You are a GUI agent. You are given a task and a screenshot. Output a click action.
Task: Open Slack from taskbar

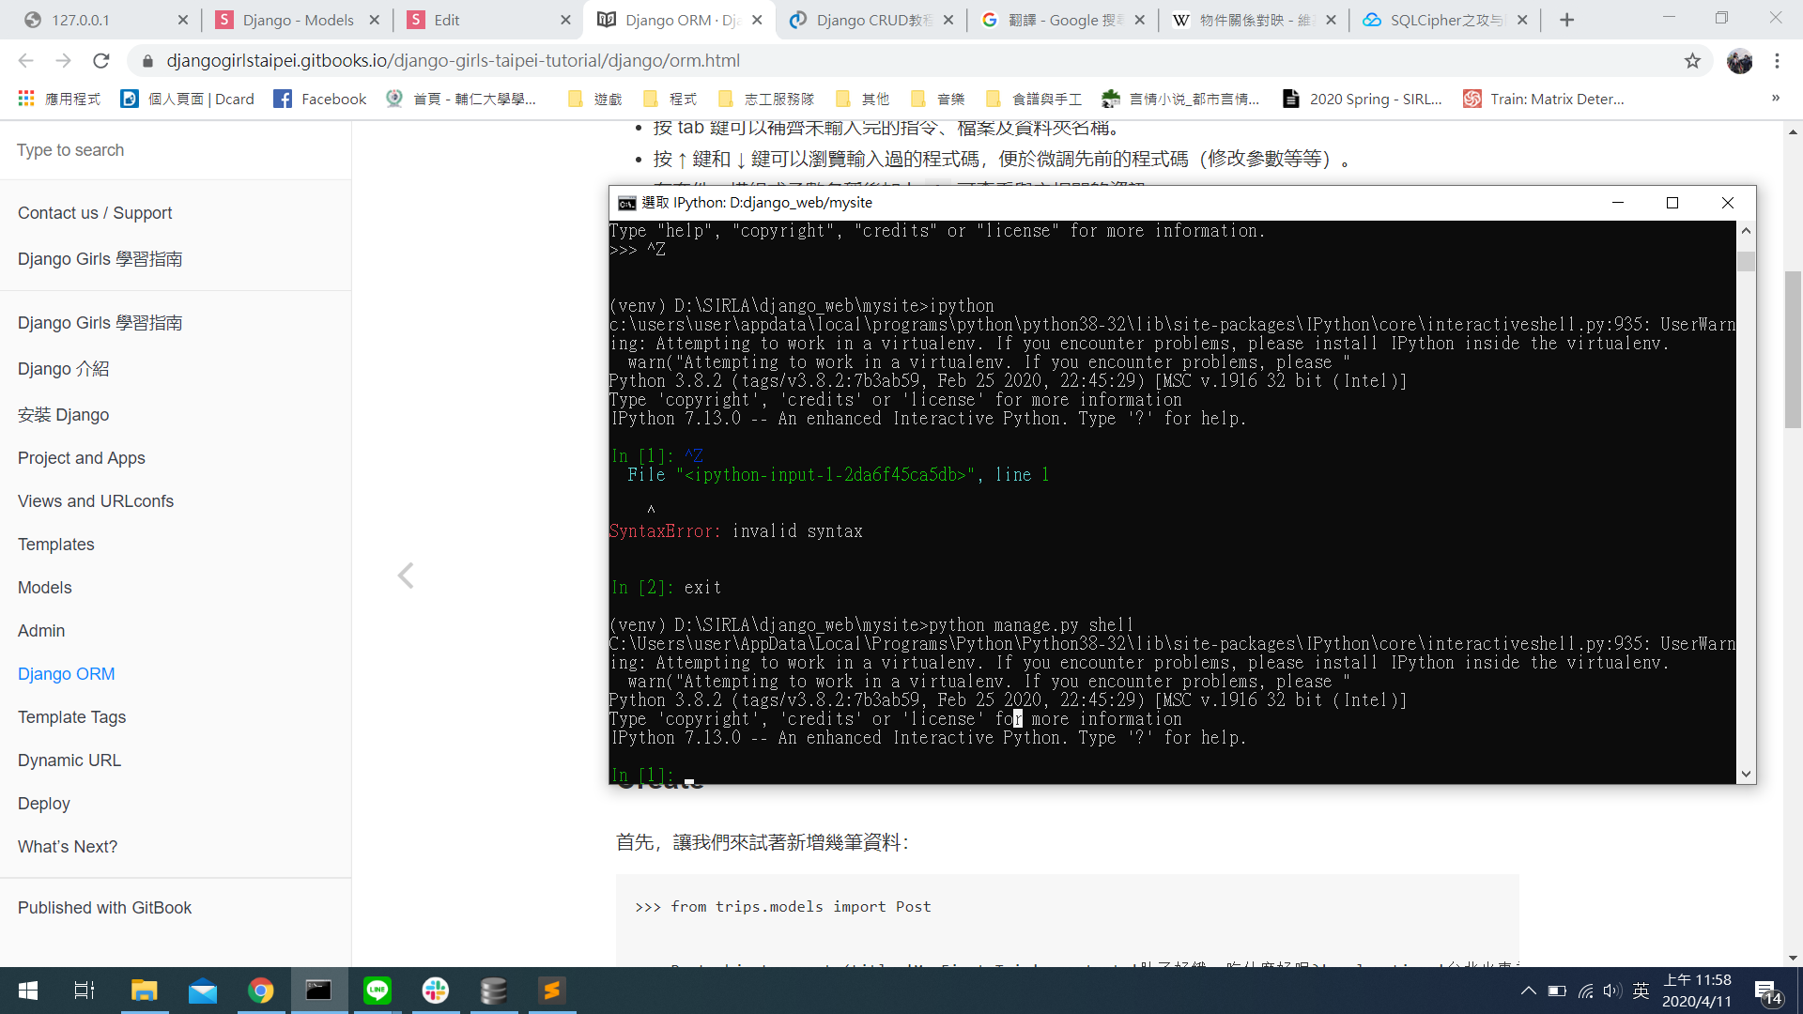point(436,991)
